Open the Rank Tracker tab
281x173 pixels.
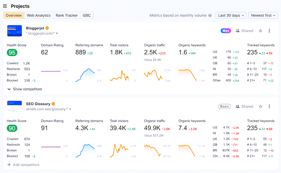pos(67,15)
